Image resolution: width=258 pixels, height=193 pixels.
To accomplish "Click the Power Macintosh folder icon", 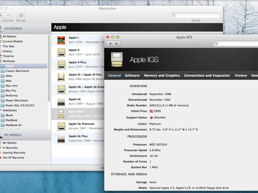I will coord(3,101).
